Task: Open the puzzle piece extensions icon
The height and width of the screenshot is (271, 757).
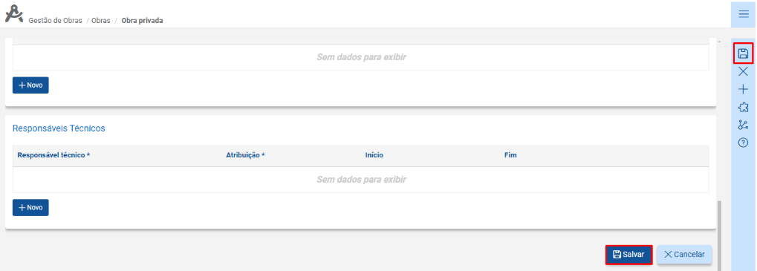Action: [x=744, y=107]
